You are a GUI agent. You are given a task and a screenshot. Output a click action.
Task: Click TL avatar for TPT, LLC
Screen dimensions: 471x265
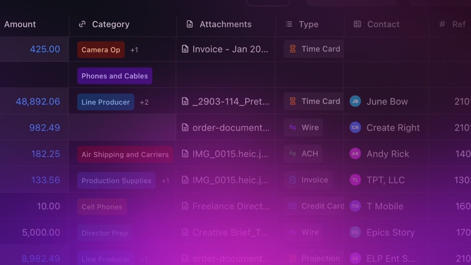tap(355, 180)
